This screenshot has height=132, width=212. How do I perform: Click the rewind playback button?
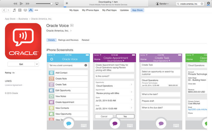click(x=15, y=4)
